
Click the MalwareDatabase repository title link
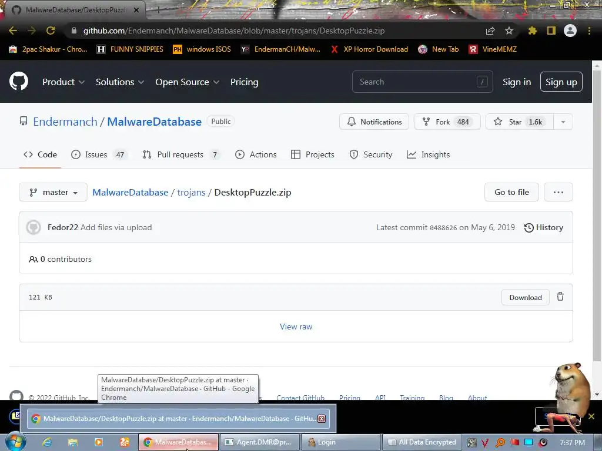tap(155, 122)
